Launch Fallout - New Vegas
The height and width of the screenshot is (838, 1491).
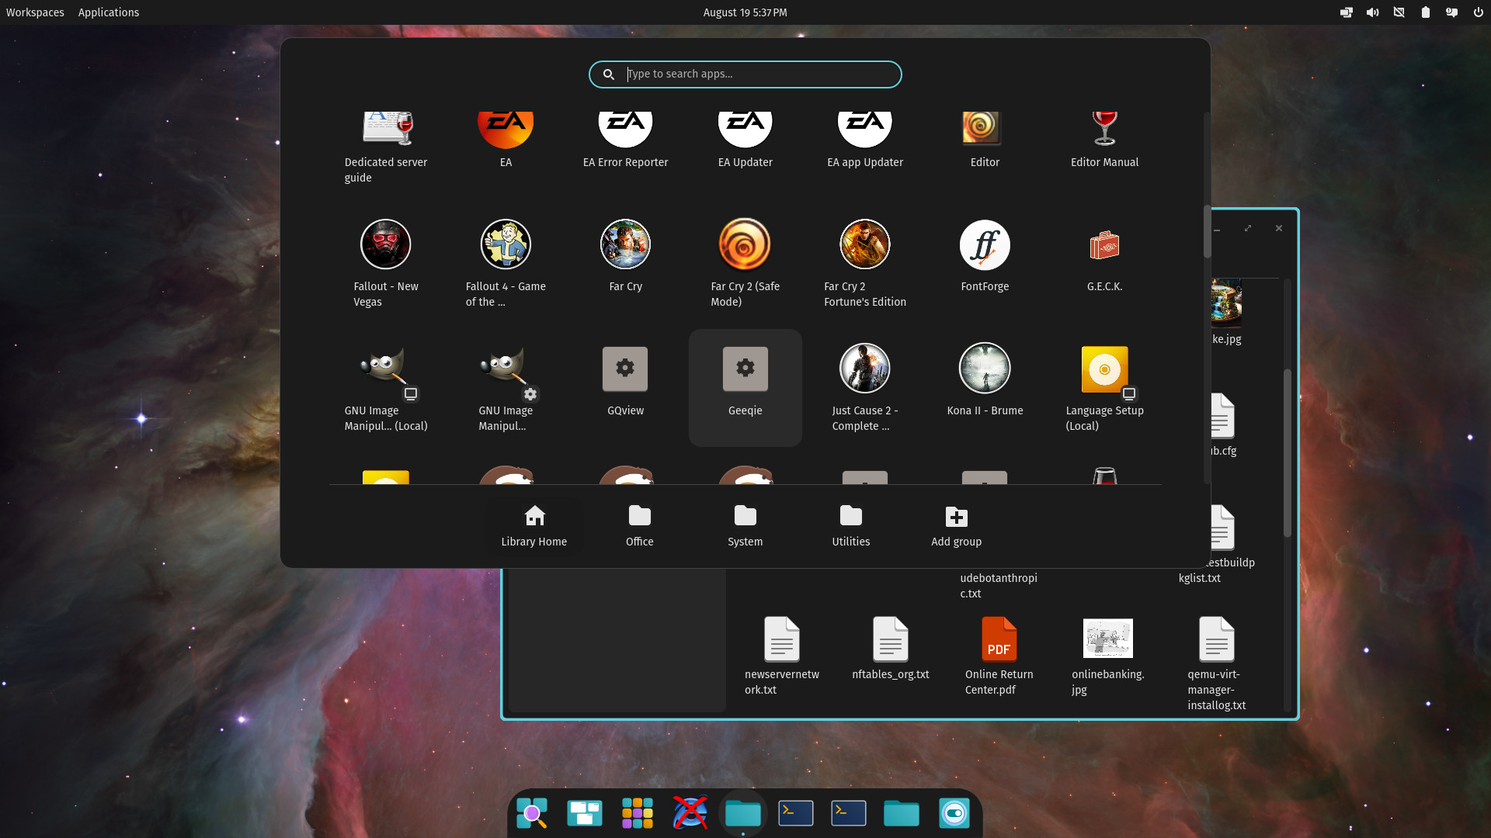[386, 264]
